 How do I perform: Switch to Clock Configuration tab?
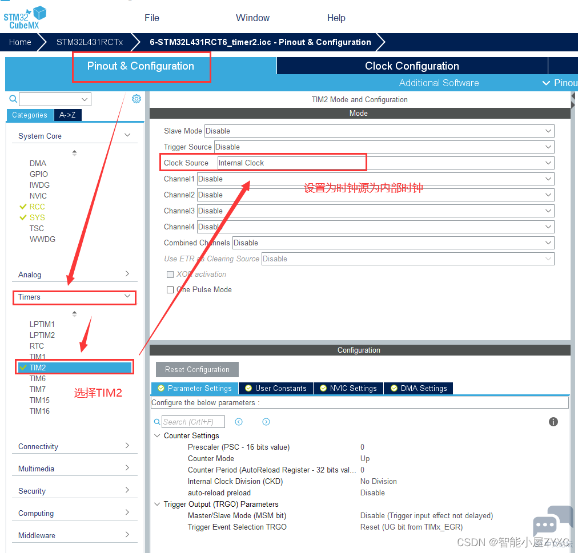click(412, 66)
